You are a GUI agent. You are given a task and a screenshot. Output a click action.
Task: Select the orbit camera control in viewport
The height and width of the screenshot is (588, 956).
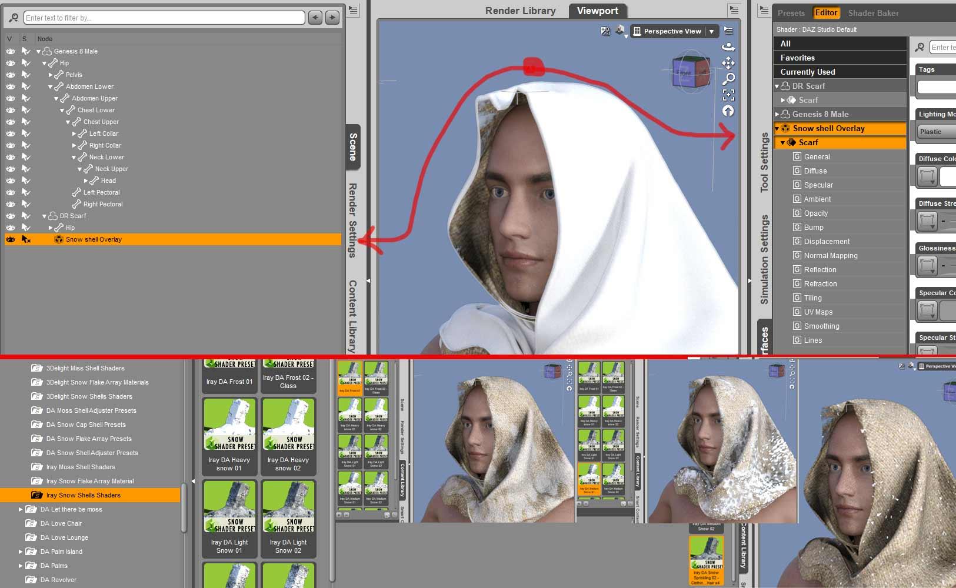click(x=728, y=46)
